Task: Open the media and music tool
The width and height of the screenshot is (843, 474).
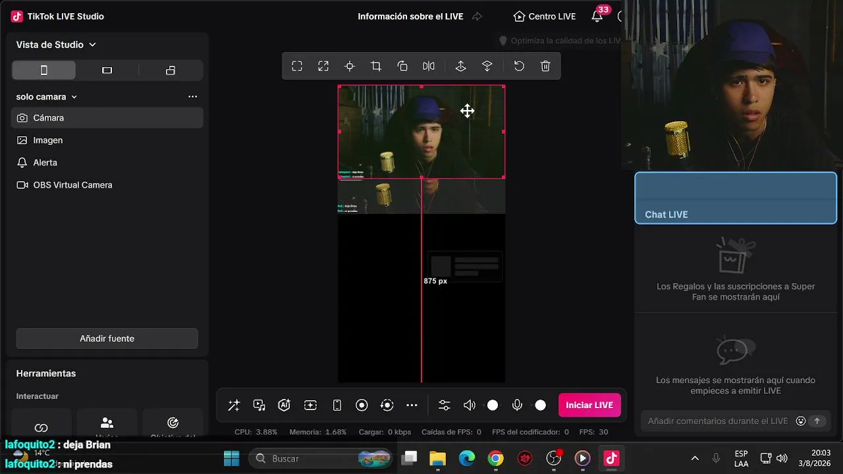Action: click(x=259, y=406)
